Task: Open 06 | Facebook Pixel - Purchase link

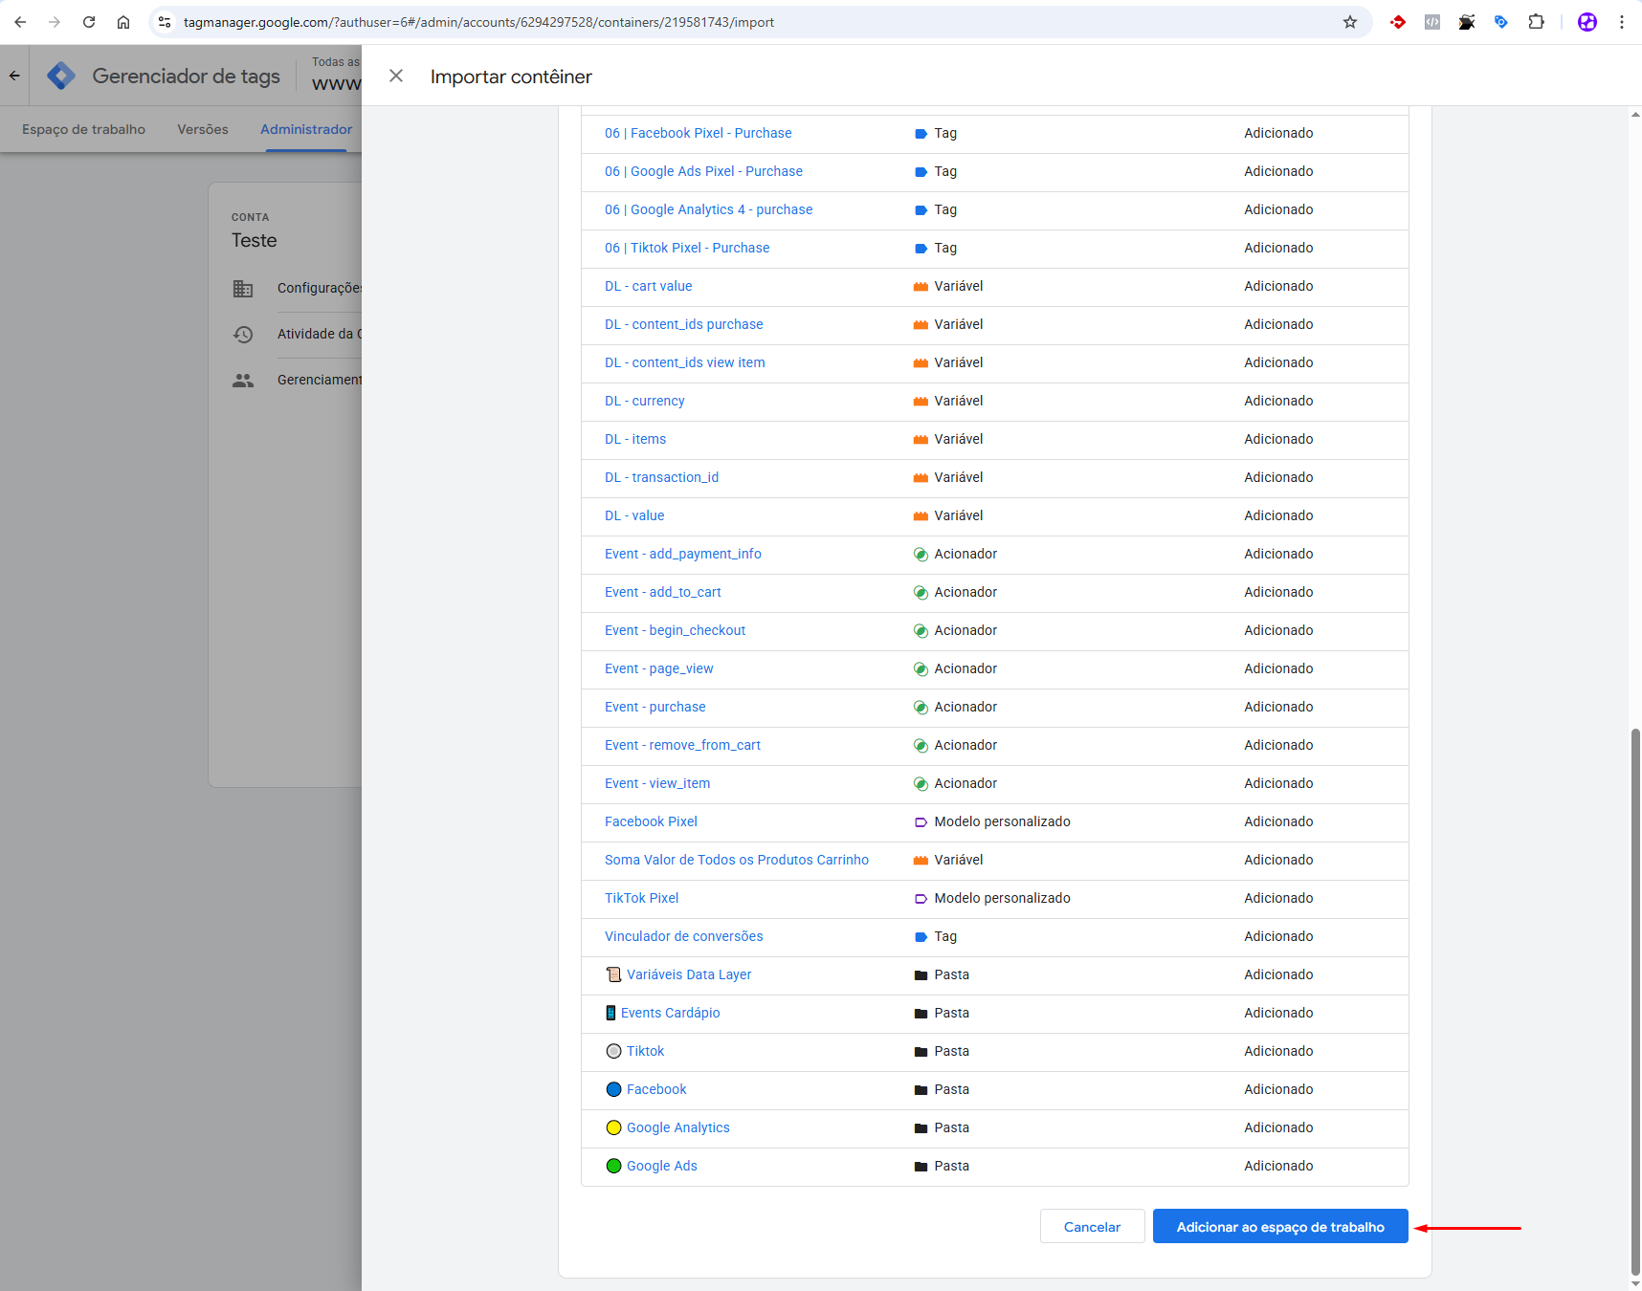Action: 698,133
